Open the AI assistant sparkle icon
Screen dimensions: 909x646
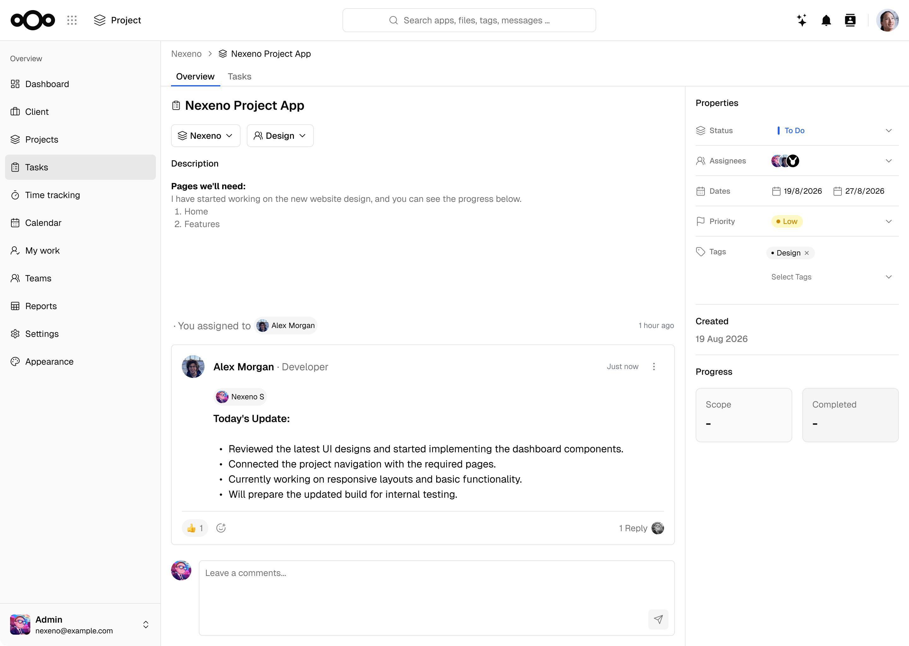pyautogui.click(x=802, y=20)
